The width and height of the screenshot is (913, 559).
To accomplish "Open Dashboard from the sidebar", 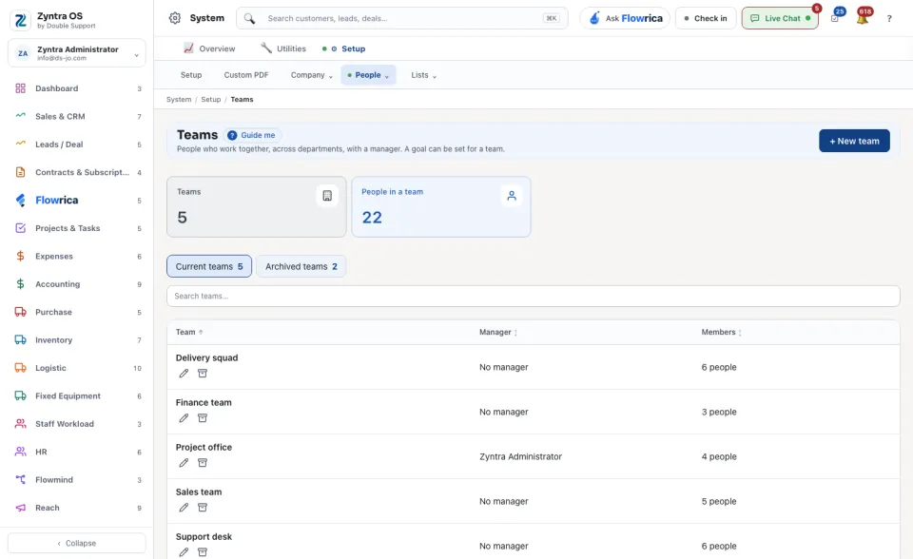I will 77,88.
